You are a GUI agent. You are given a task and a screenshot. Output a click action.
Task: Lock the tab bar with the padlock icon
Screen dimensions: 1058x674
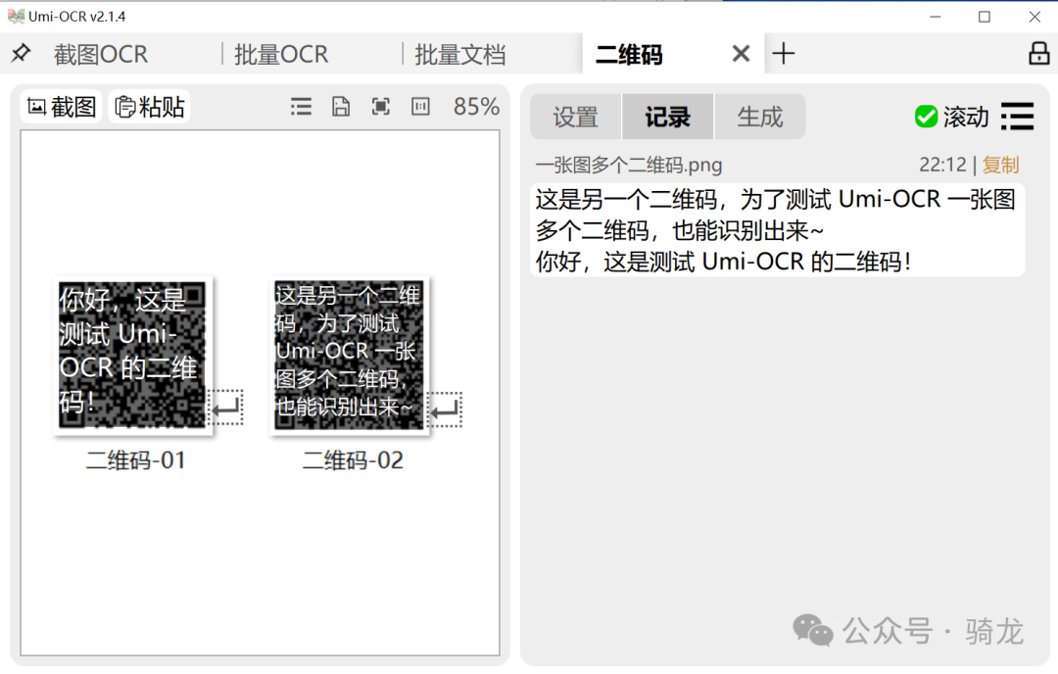pos(1038,53)
